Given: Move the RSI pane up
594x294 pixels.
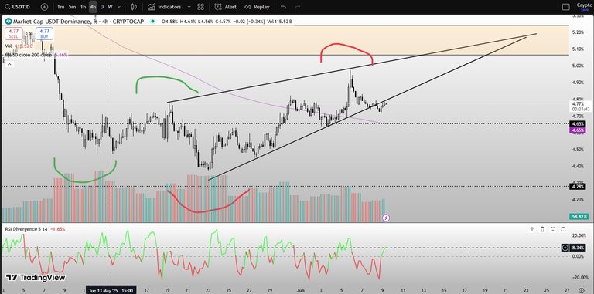Looking at the screenshot, I should [x=532, y=229].
